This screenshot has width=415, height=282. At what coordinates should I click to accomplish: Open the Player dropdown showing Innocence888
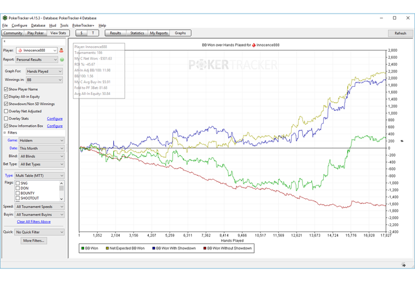pos(37,50)
